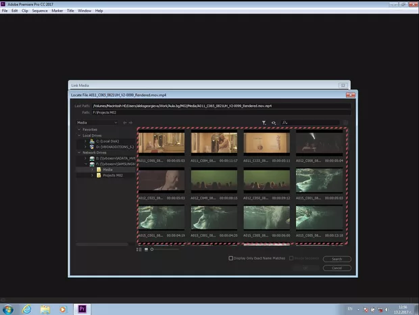
Task: Enable Display Only Exact Name Matches
Action: coord(231,258)
